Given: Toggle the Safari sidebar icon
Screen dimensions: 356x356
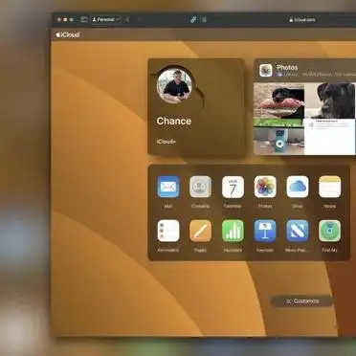Looking at the screenshot, I should [84, 19].
